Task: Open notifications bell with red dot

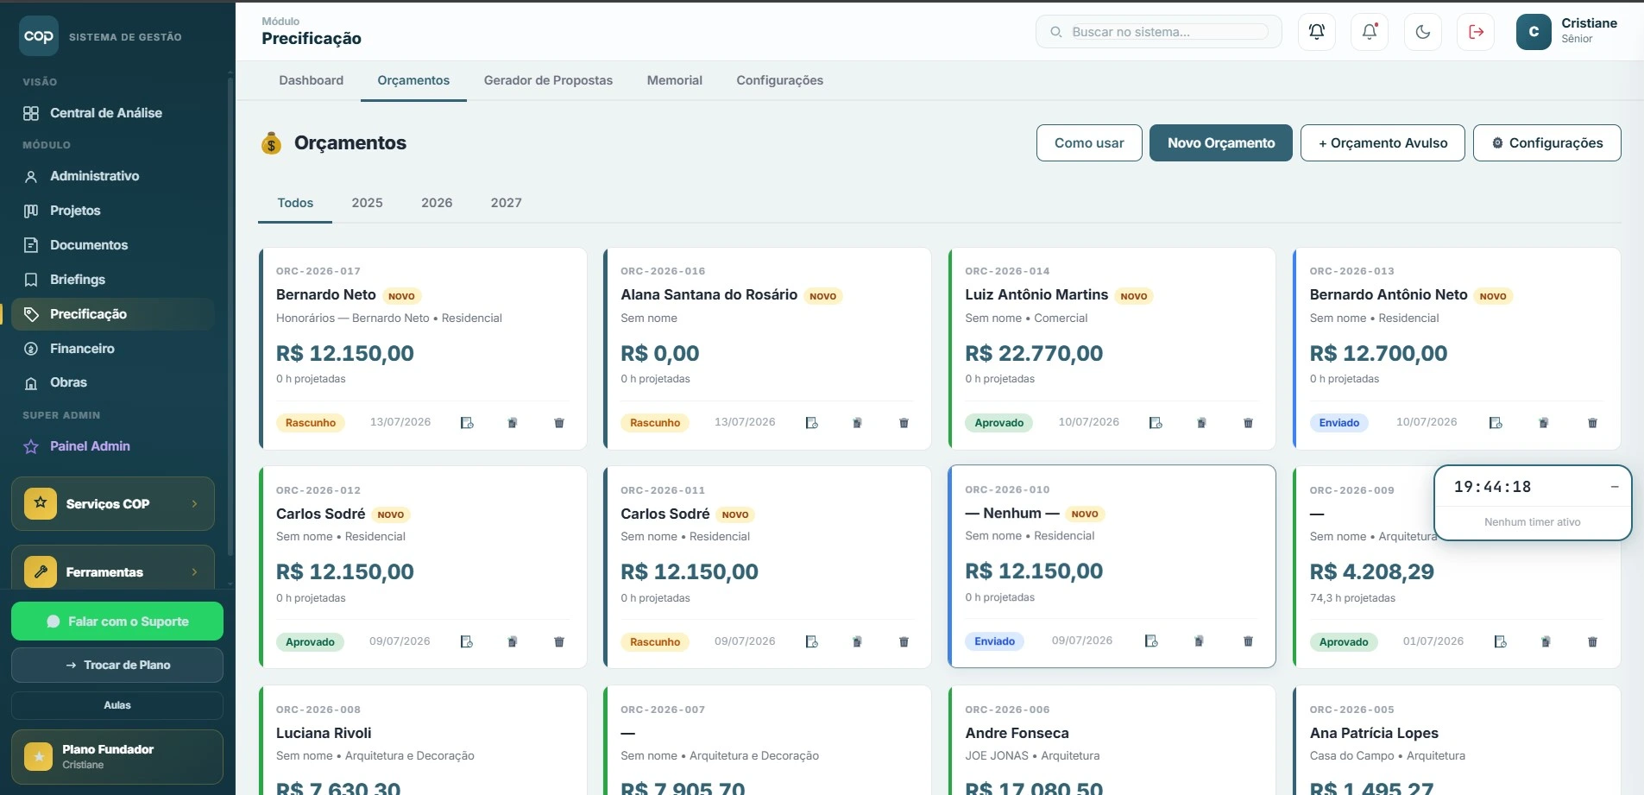Action: 1370,32
